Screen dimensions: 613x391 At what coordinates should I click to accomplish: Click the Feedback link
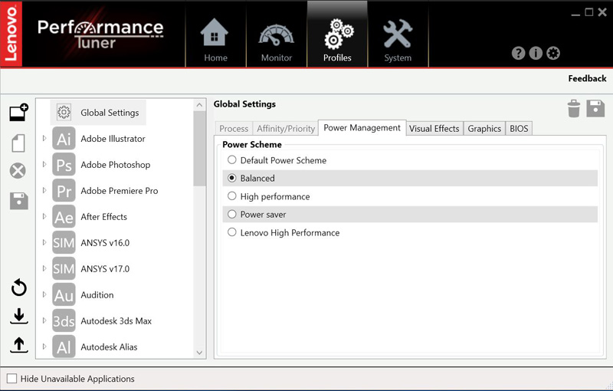click(587, 78)
